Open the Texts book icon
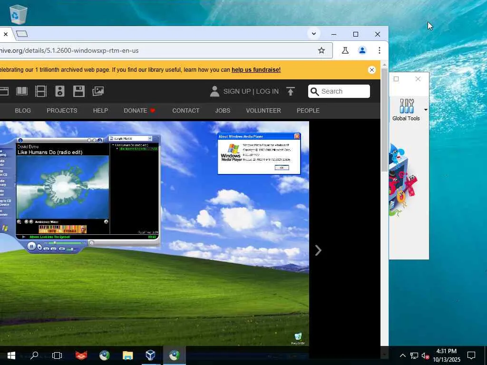 22,91
